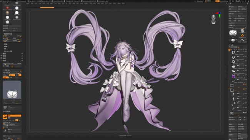Select the PM3D_Cone3D2 subtool thumbnail
The width and height of the screenshot is (250, 140).
[x=233, y=57]
